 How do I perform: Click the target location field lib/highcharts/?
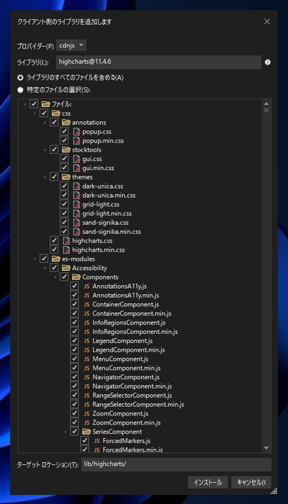(x=176, y=464)
